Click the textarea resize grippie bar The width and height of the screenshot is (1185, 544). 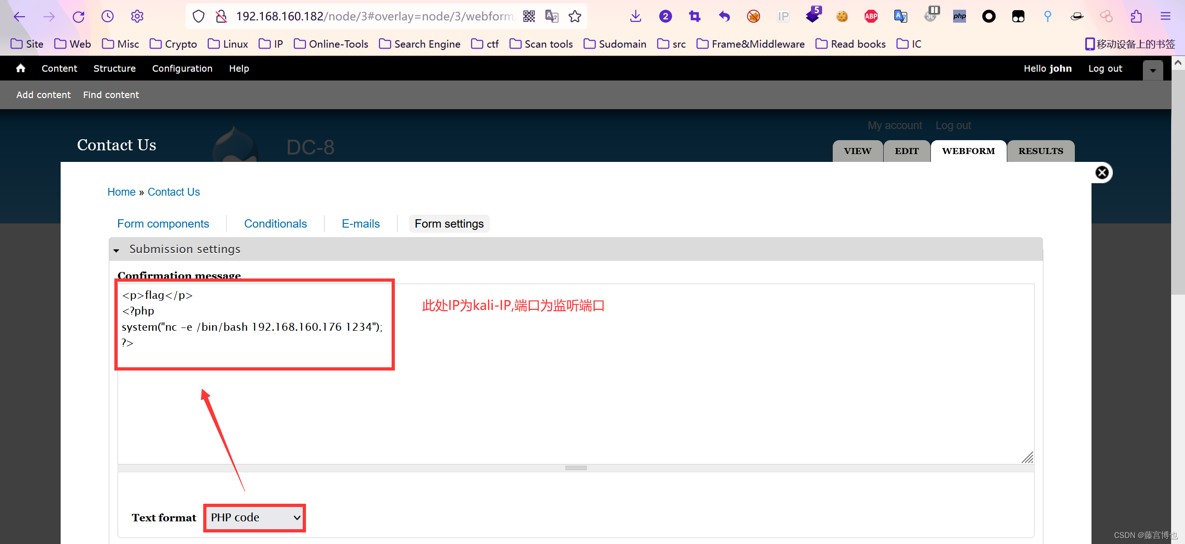tap(576, 468)
